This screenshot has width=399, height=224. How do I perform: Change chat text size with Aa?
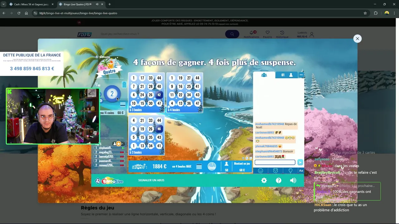pyautogui.click(x=301, y=170)
